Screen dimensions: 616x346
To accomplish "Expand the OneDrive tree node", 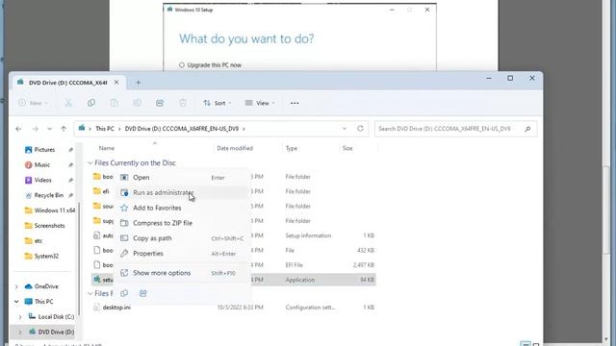I will click(16, 286).
